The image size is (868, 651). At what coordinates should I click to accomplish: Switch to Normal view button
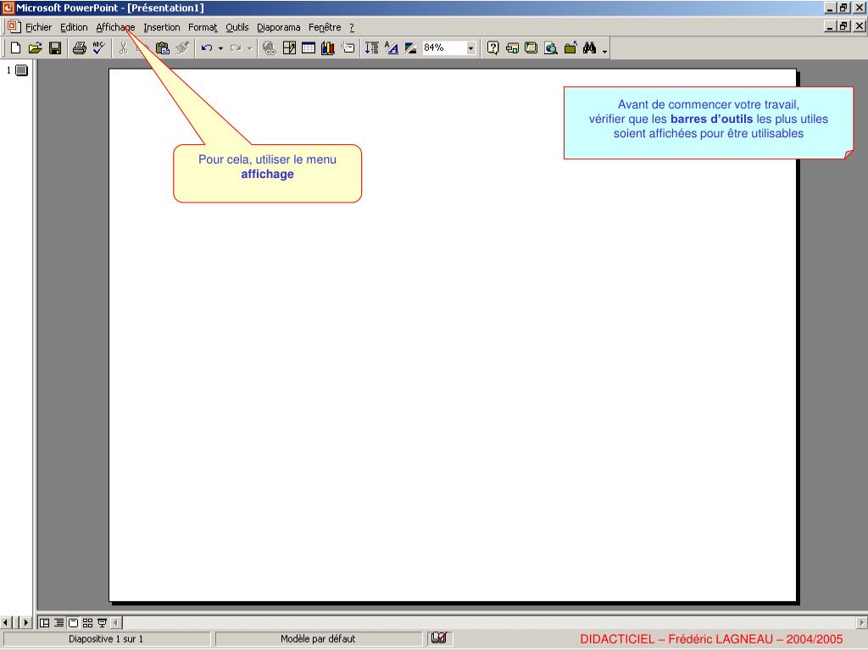pyautogui.click(x=44, y=623)
